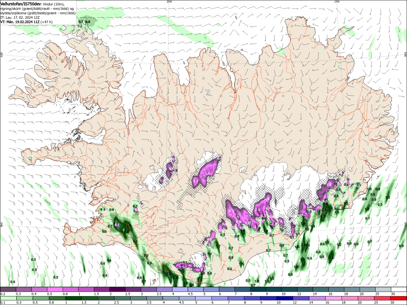Choose upper legend swatch labeled 16

click(x=336, y=289)
